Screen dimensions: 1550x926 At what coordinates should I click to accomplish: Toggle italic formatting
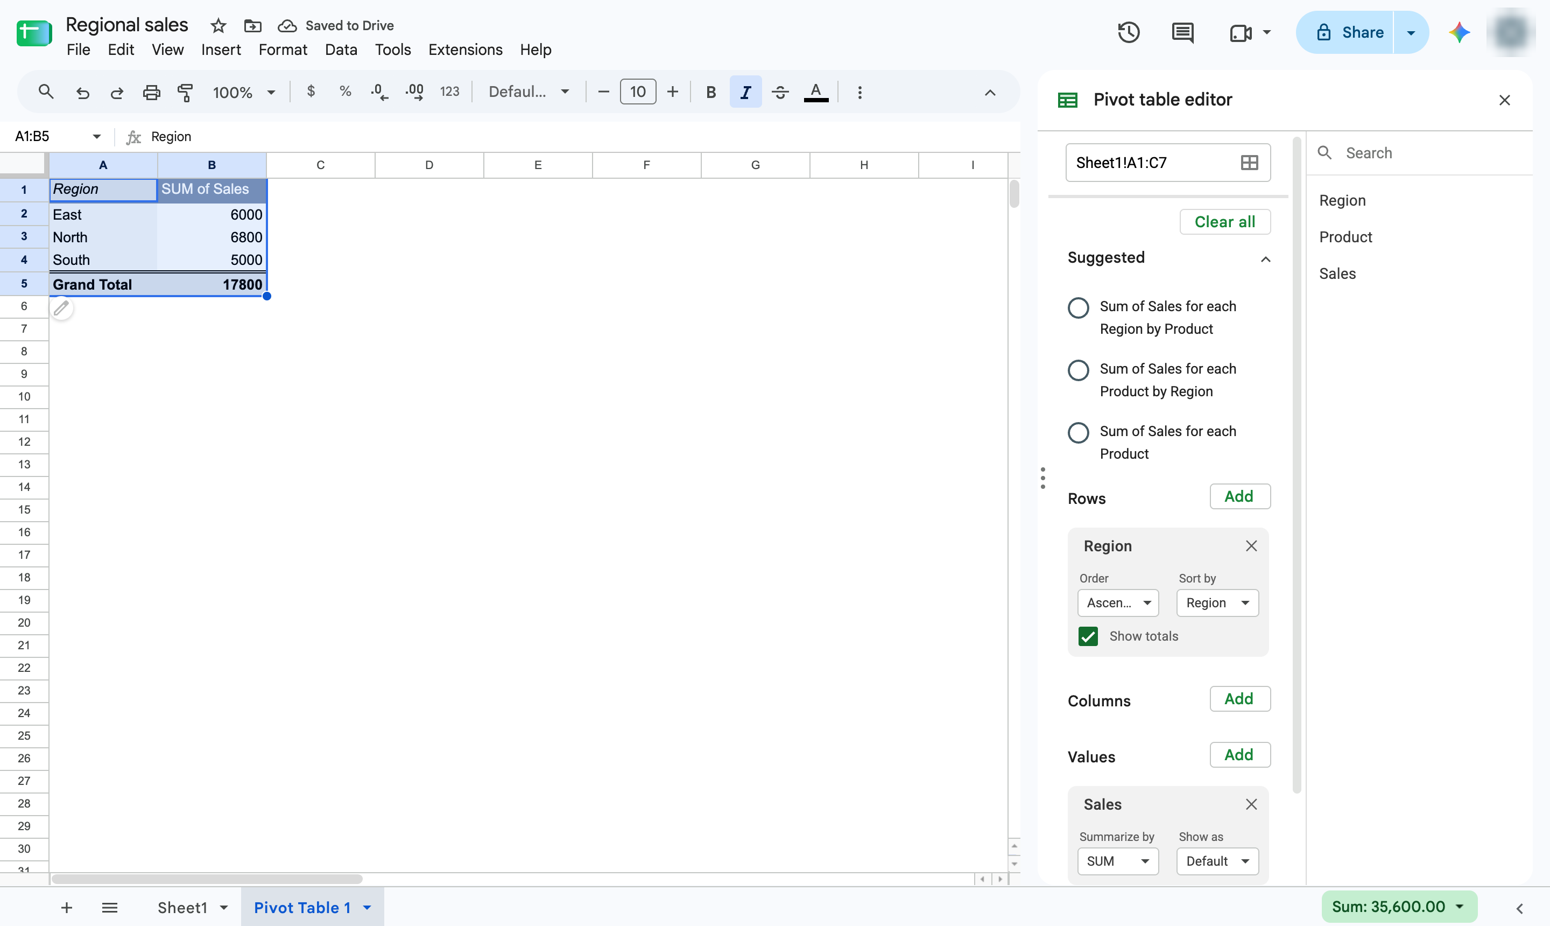pos(745,93)
